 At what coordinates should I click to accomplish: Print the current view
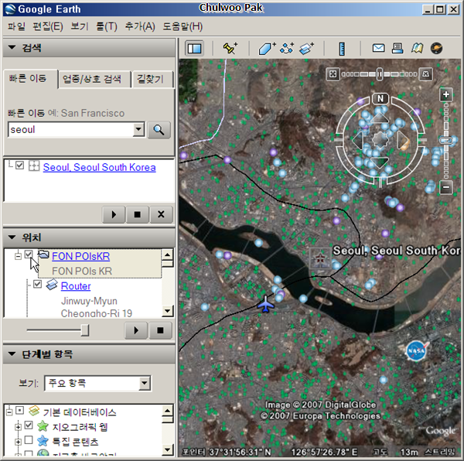tap(397, 48)
